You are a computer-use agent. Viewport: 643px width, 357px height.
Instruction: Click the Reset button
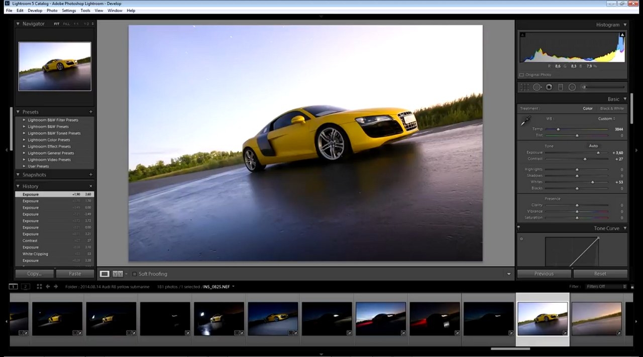pyautogui.click(x=600, y=274)
